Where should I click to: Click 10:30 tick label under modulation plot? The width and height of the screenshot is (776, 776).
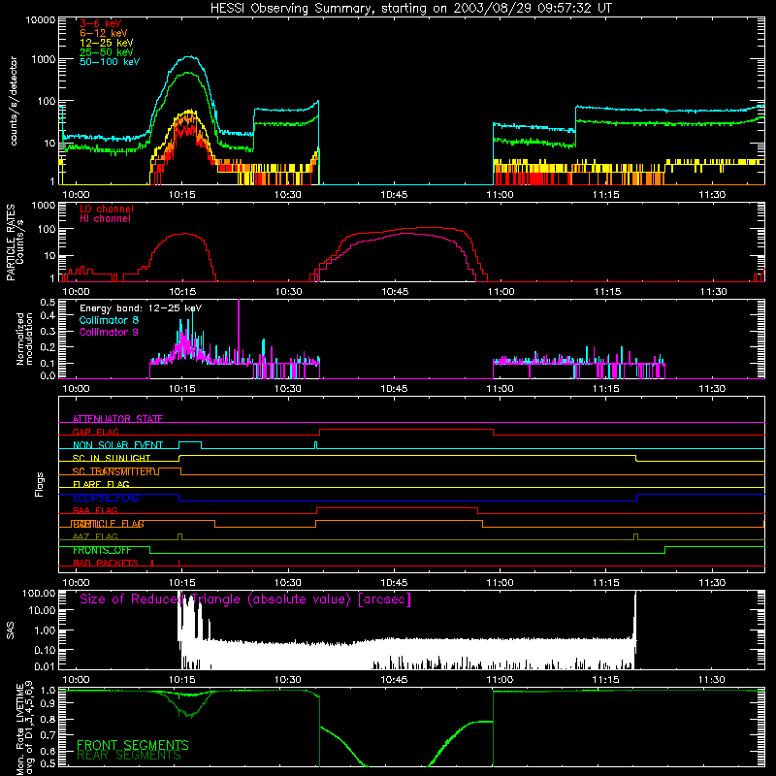coord(287,389)
